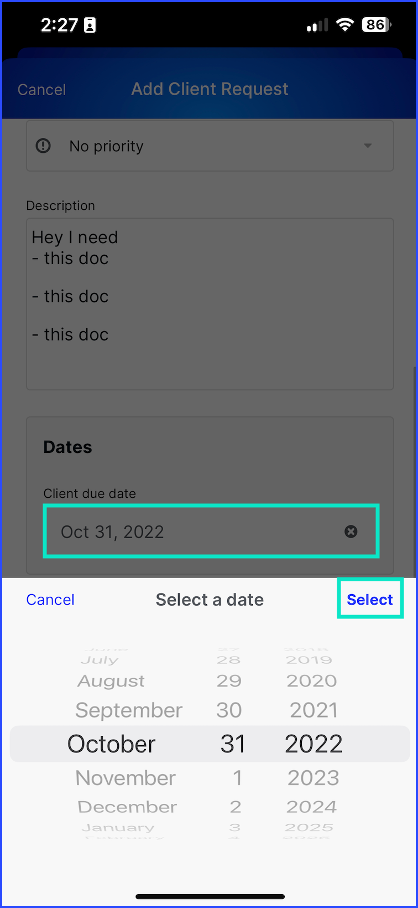The width and height of the screenshot is (418, 908).
Task: Select year 2023 in the year wheel
Action: tap(313, 778)
